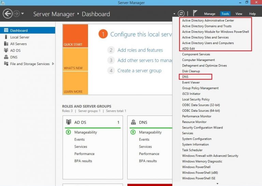Expand the dropdown arrow beside refresh
Screen dimensions: 262x186
point(174,14)
